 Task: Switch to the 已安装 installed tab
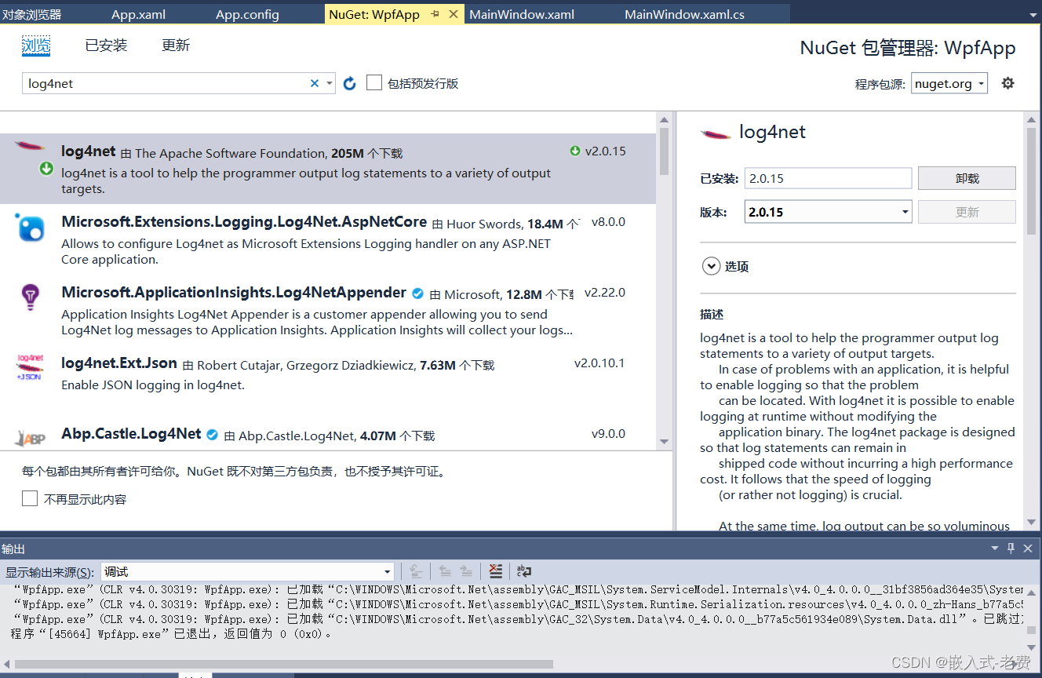[x=106, y=46]
